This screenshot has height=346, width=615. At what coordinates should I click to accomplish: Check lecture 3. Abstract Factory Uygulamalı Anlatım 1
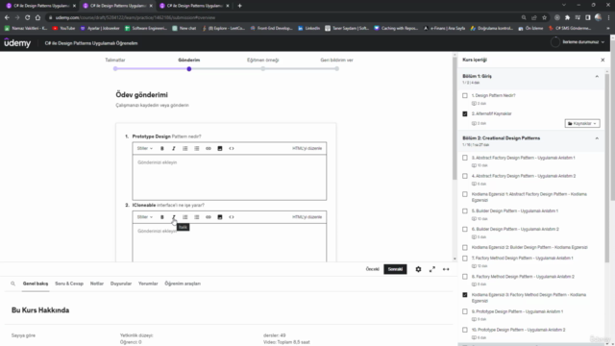click(465, 158)
